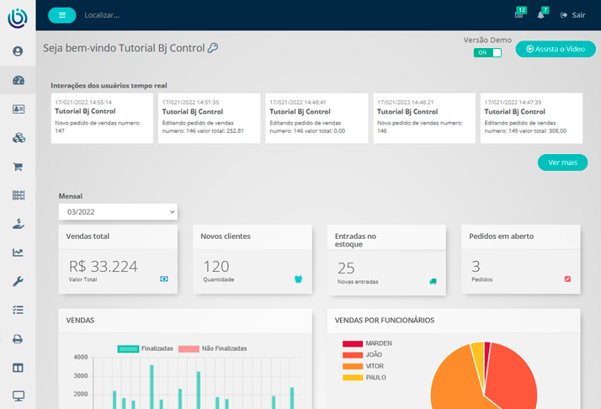The image size is (601, 409).
Task: Expand the sidebar with hamburger menu button
Action: pos(61,15)
